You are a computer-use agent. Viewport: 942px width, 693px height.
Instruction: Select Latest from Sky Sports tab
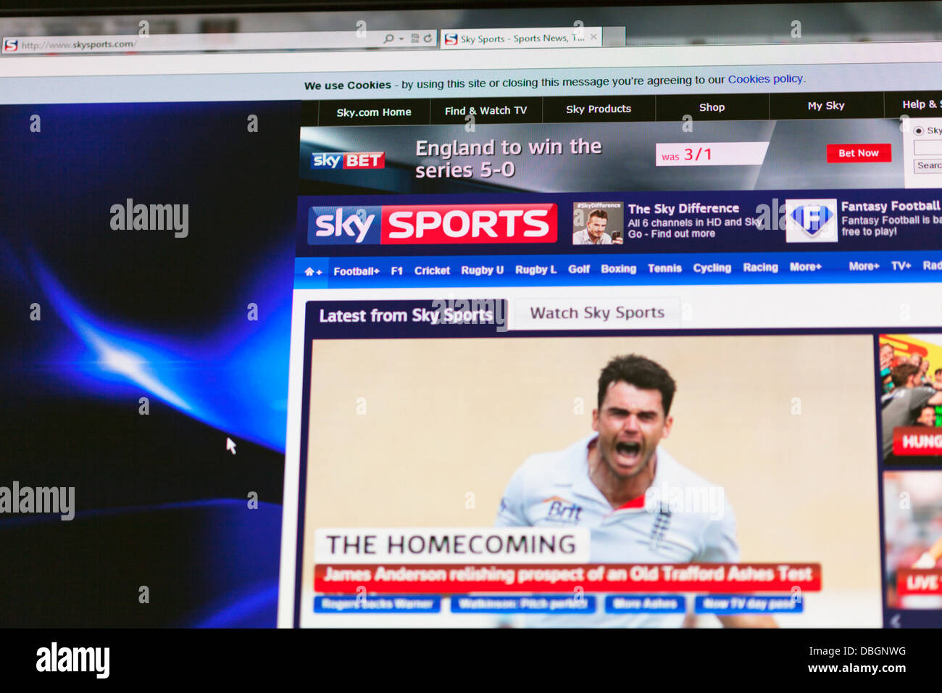(x=406, y=316)
